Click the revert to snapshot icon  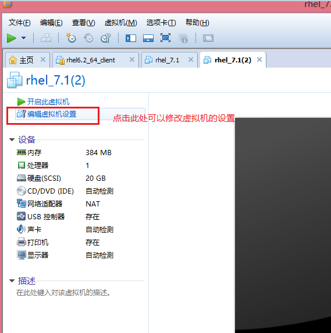(88, 38)
